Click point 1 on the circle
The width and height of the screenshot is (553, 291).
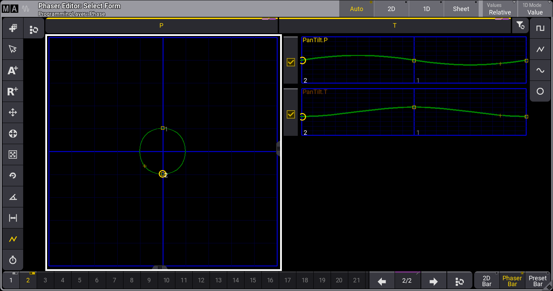click(163, 128)
